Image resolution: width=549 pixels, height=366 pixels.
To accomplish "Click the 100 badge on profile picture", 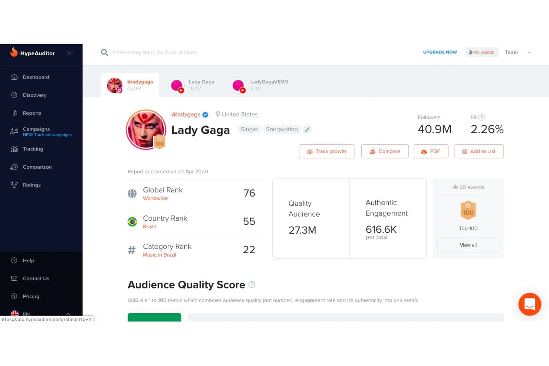I will tap(160, 142).
